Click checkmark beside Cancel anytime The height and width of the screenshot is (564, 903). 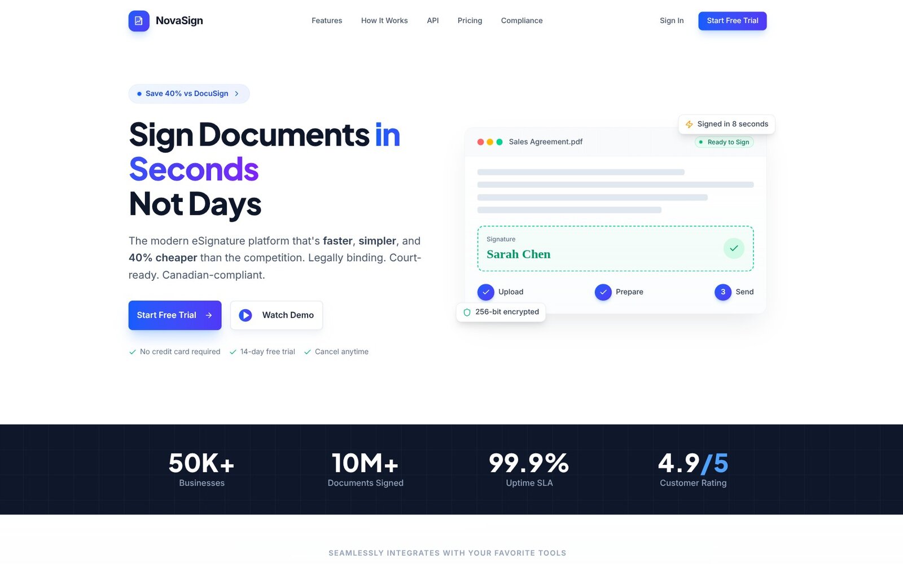308,352
